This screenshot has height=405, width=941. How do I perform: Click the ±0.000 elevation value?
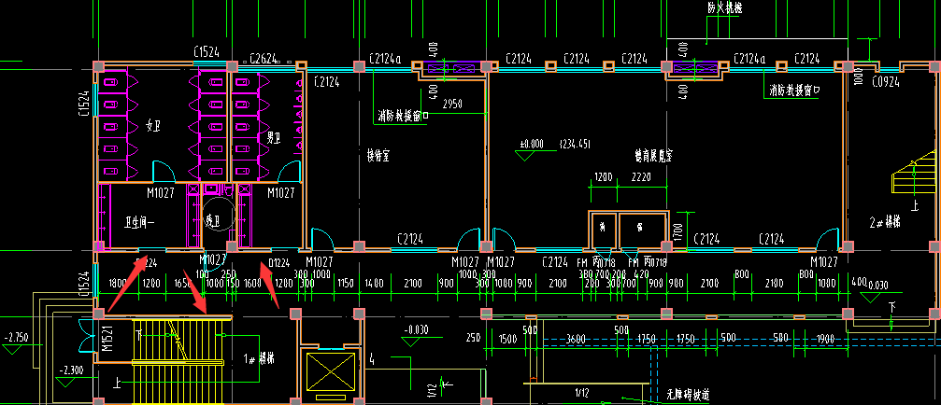coord(532,144)
